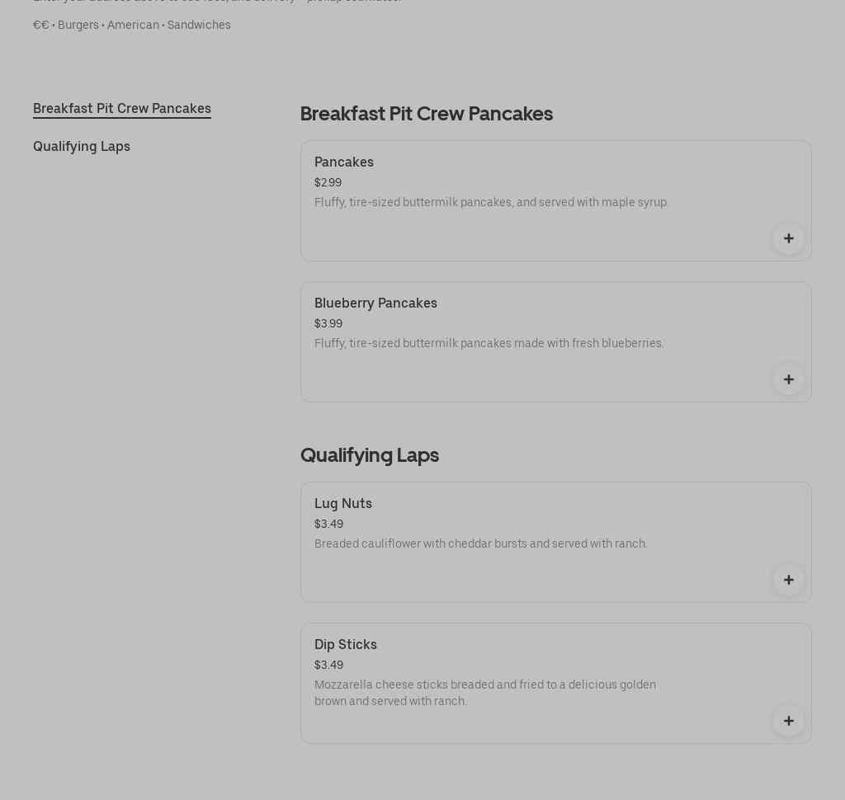Click the Breakfast Pit Crew Pancakes section heading

[426, 114]
